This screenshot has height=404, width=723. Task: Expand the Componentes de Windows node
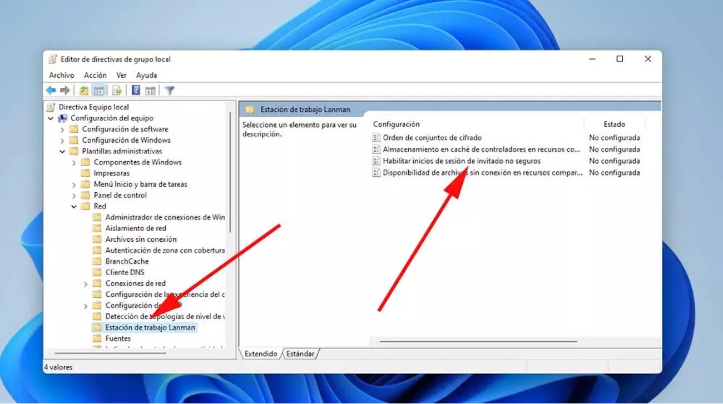tap(74, 162)
